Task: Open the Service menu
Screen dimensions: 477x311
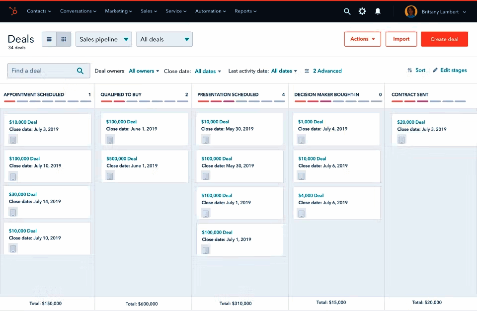Action: (x=176, y=11)
